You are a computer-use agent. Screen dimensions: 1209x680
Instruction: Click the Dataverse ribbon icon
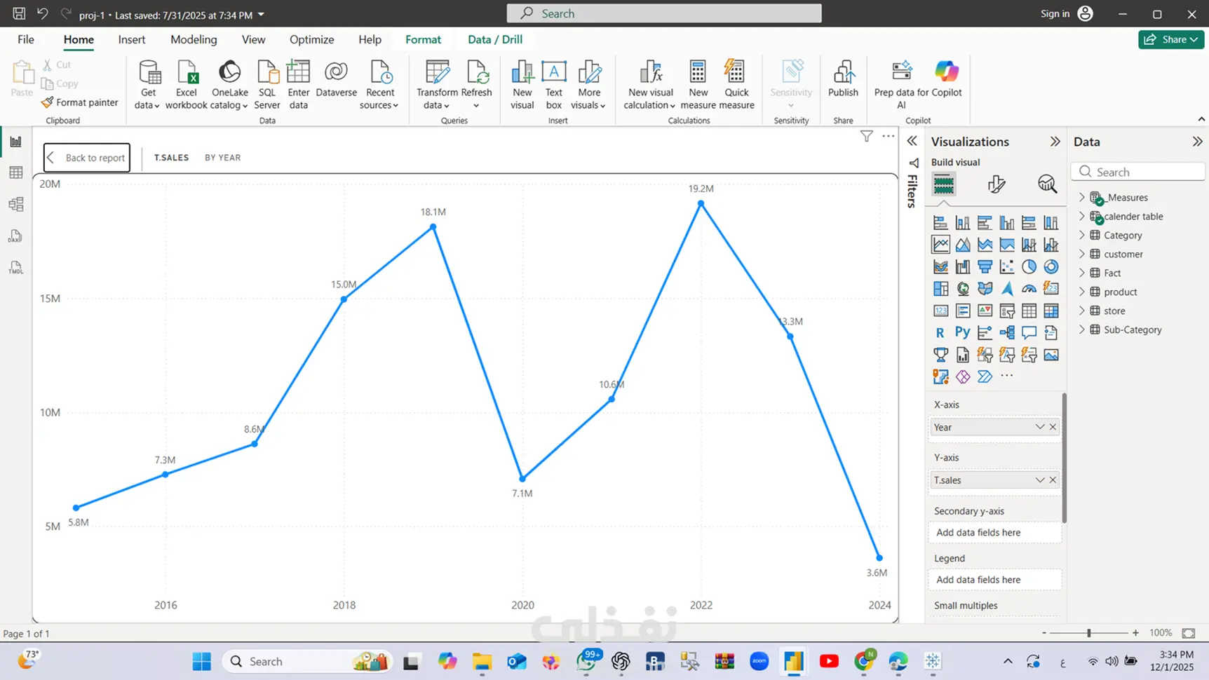tap(336, 79)
